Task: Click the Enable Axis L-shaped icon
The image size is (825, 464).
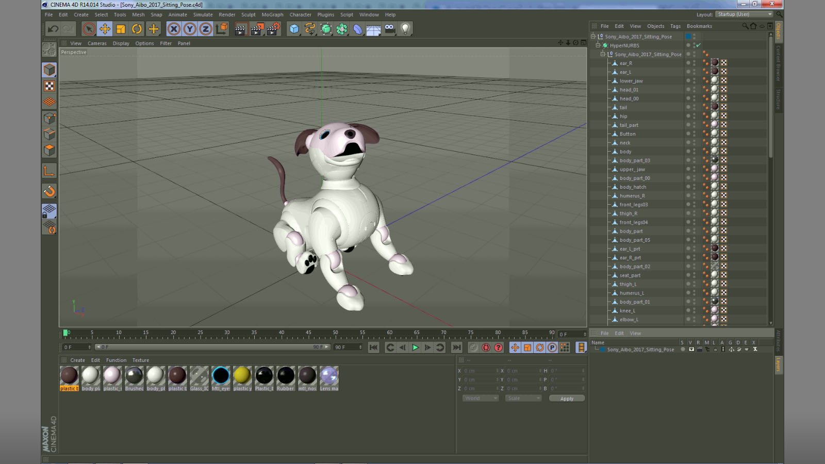Action: pyautogui.click(x=49, y=171)
